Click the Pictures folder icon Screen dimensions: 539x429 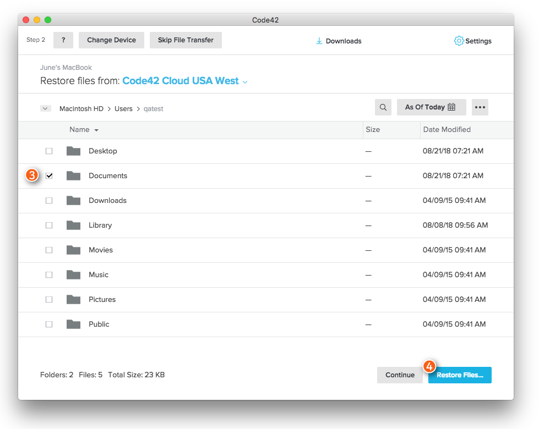point(73,299)
